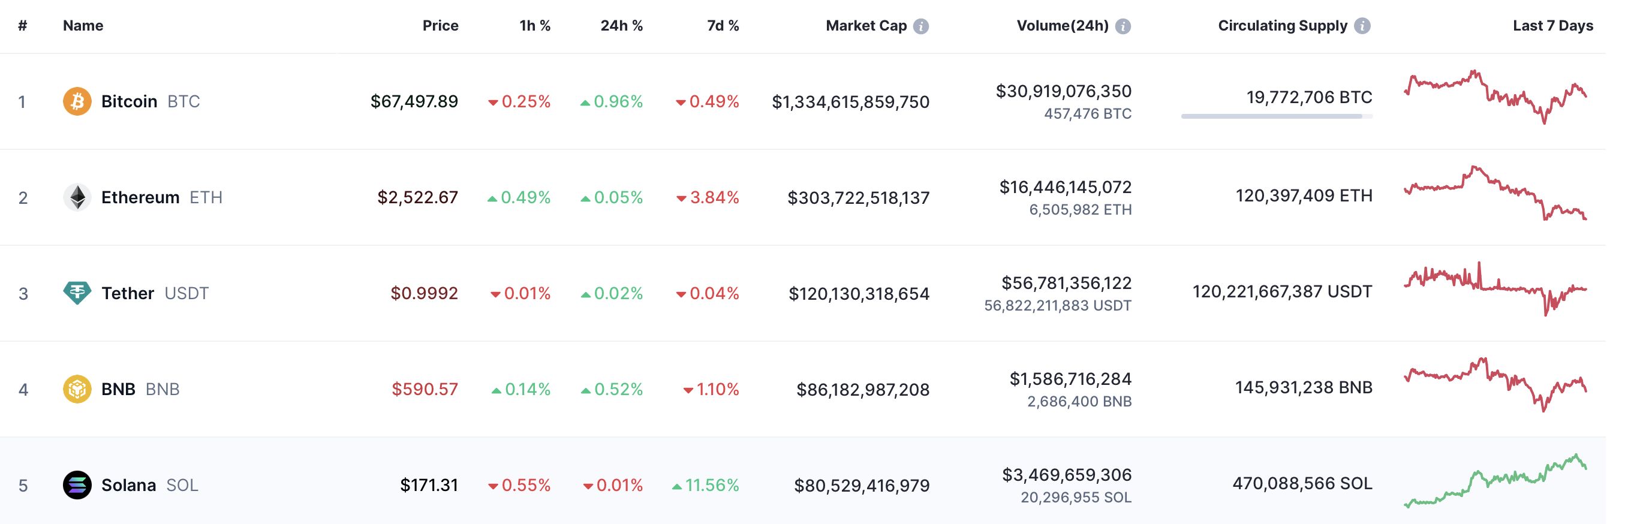Open the Solana coin page link
Image resolution: width=1625 pixels, height=524 pixels.
coord(129,485)
